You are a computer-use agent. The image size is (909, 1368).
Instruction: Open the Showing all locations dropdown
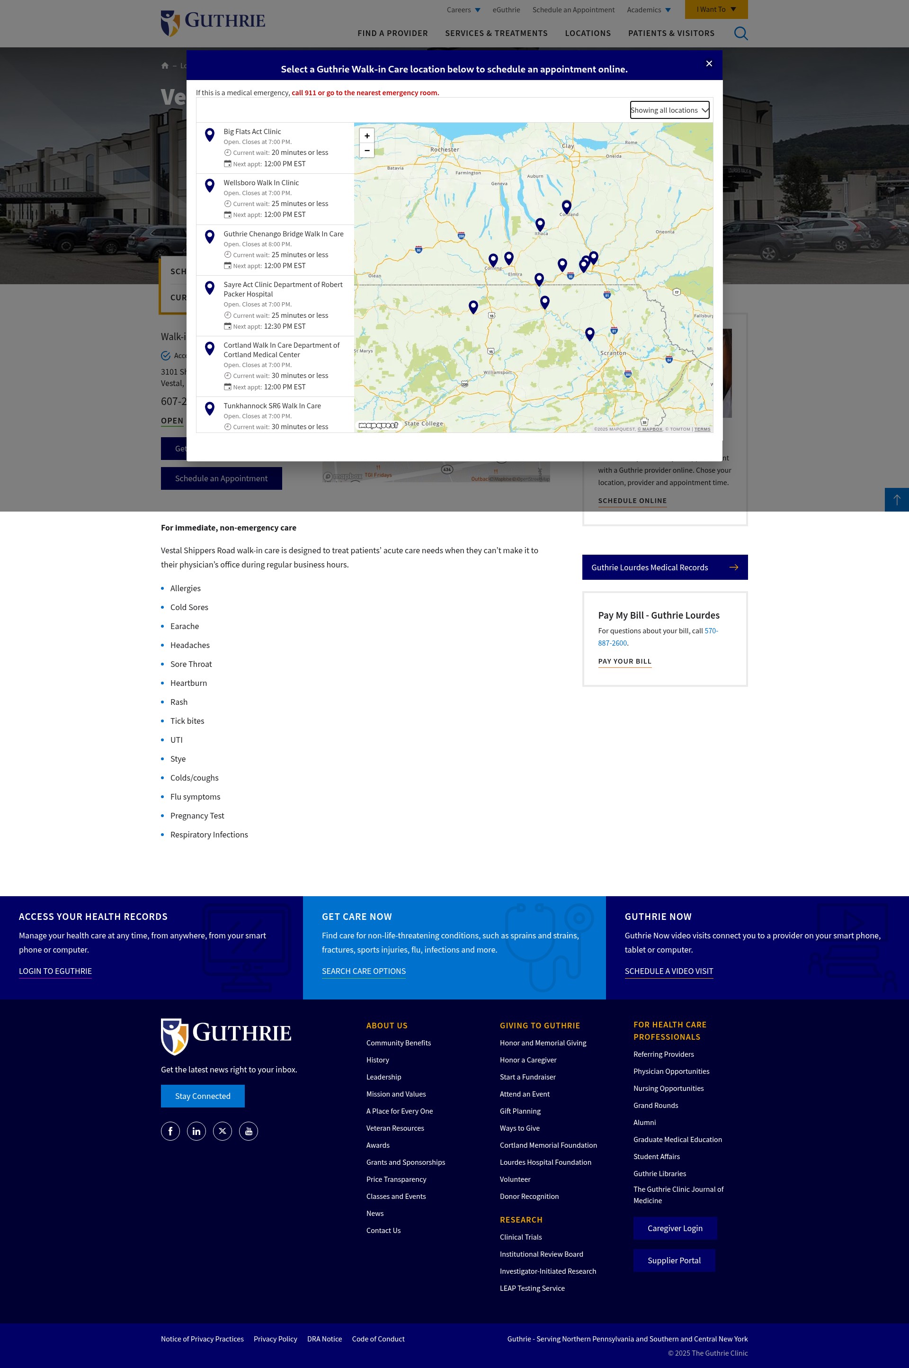(x=669, y=110)
